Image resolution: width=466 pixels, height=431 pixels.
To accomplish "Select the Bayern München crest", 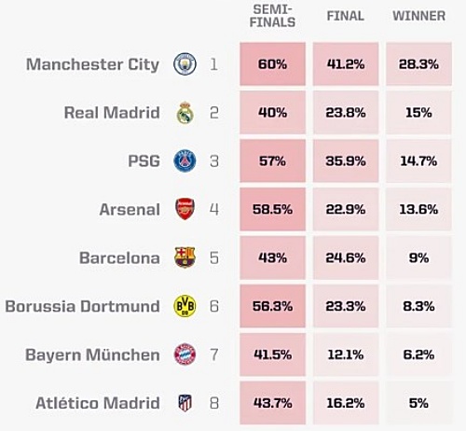I will tap(185, 355).
